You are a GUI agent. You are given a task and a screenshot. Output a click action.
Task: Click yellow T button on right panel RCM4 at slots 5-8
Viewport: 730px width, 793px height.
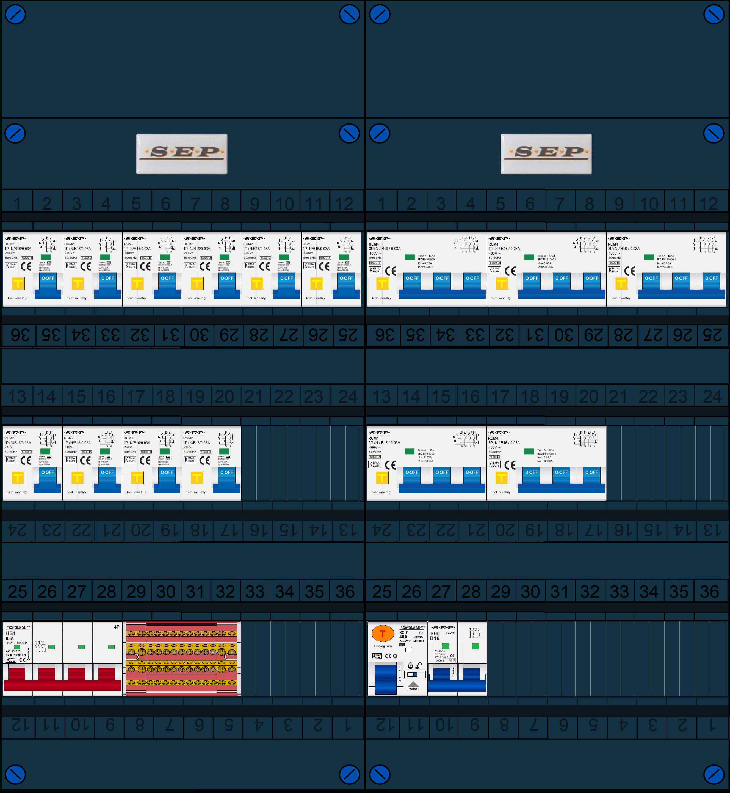pos(502,283)
